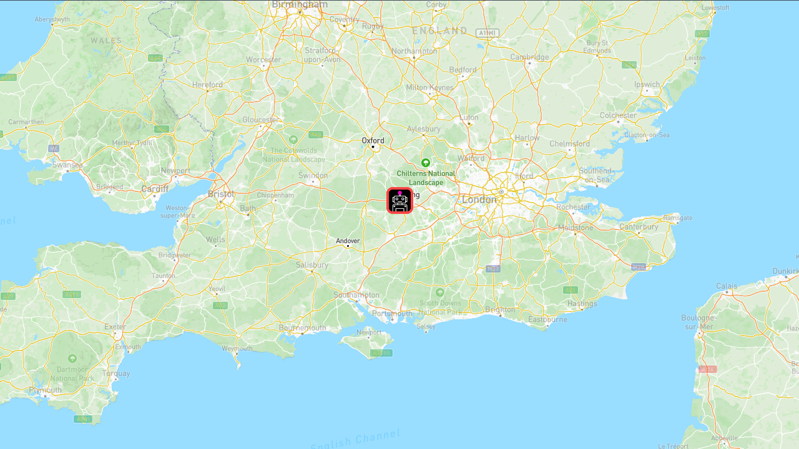Click the Plymouth city label
This screenshot has width=799, height=449.
coord(46,390)
